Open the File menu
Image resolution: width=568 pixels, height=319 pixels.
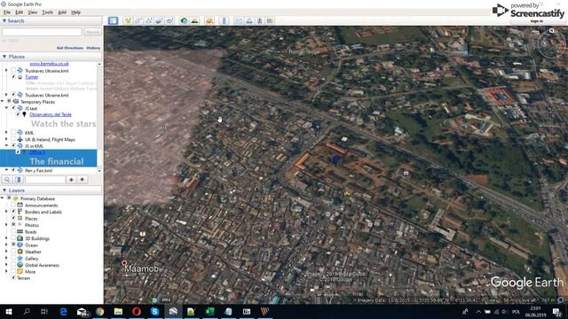7,12
